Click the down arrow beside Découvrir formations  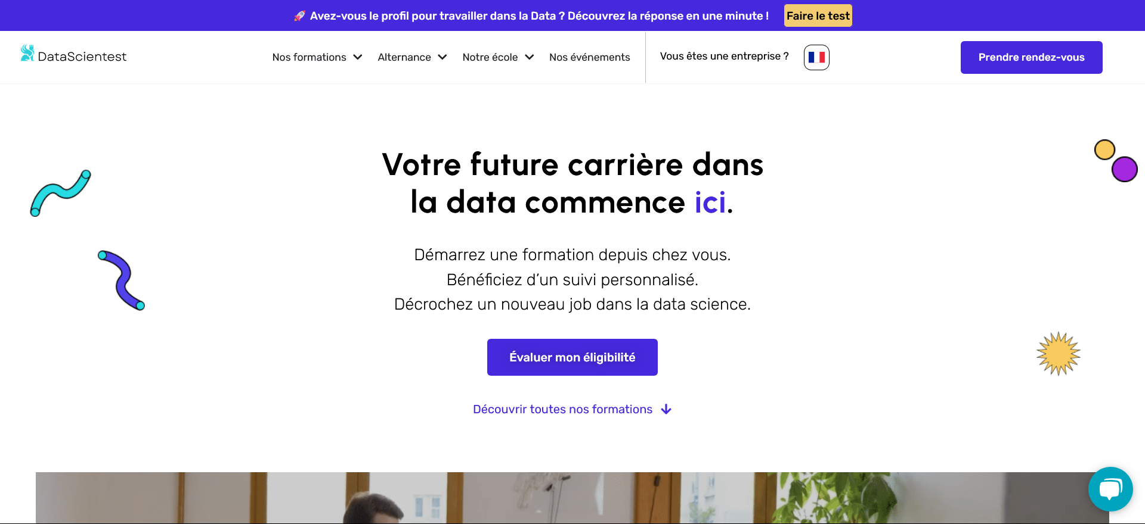[x=666, y=409]
